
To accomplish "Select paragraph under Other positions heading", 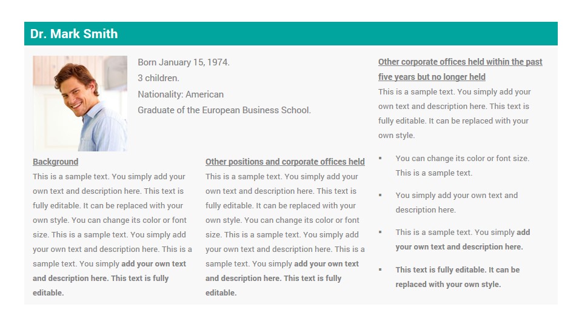I will (285, 235).
